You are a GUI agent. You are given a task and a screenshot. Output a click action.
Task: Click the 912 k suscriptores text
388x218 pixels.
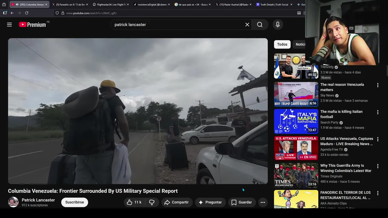point(35,205)
